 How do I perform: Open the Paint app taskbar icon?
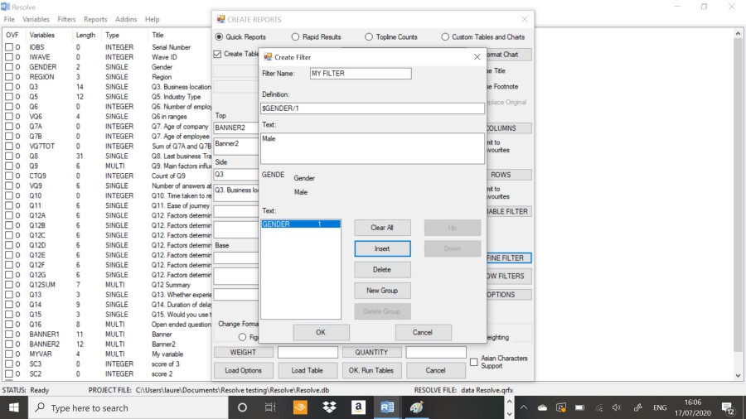[416, 407]
